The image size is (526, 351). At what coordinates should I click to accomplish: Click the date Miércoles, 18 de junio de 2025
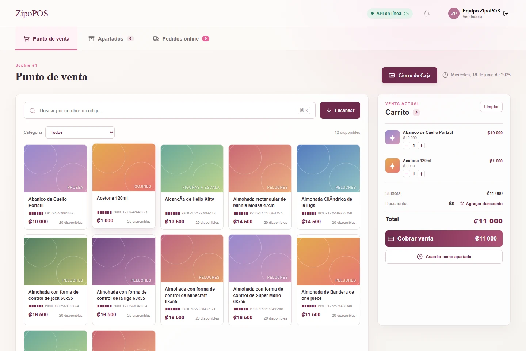481,75
